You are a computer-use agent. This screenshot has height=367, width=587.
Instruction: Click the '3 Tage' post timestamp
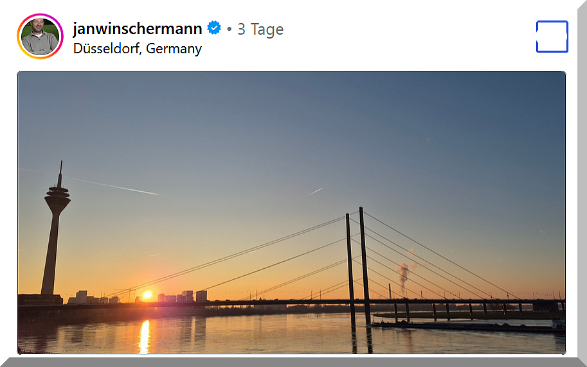pos(260,29)
